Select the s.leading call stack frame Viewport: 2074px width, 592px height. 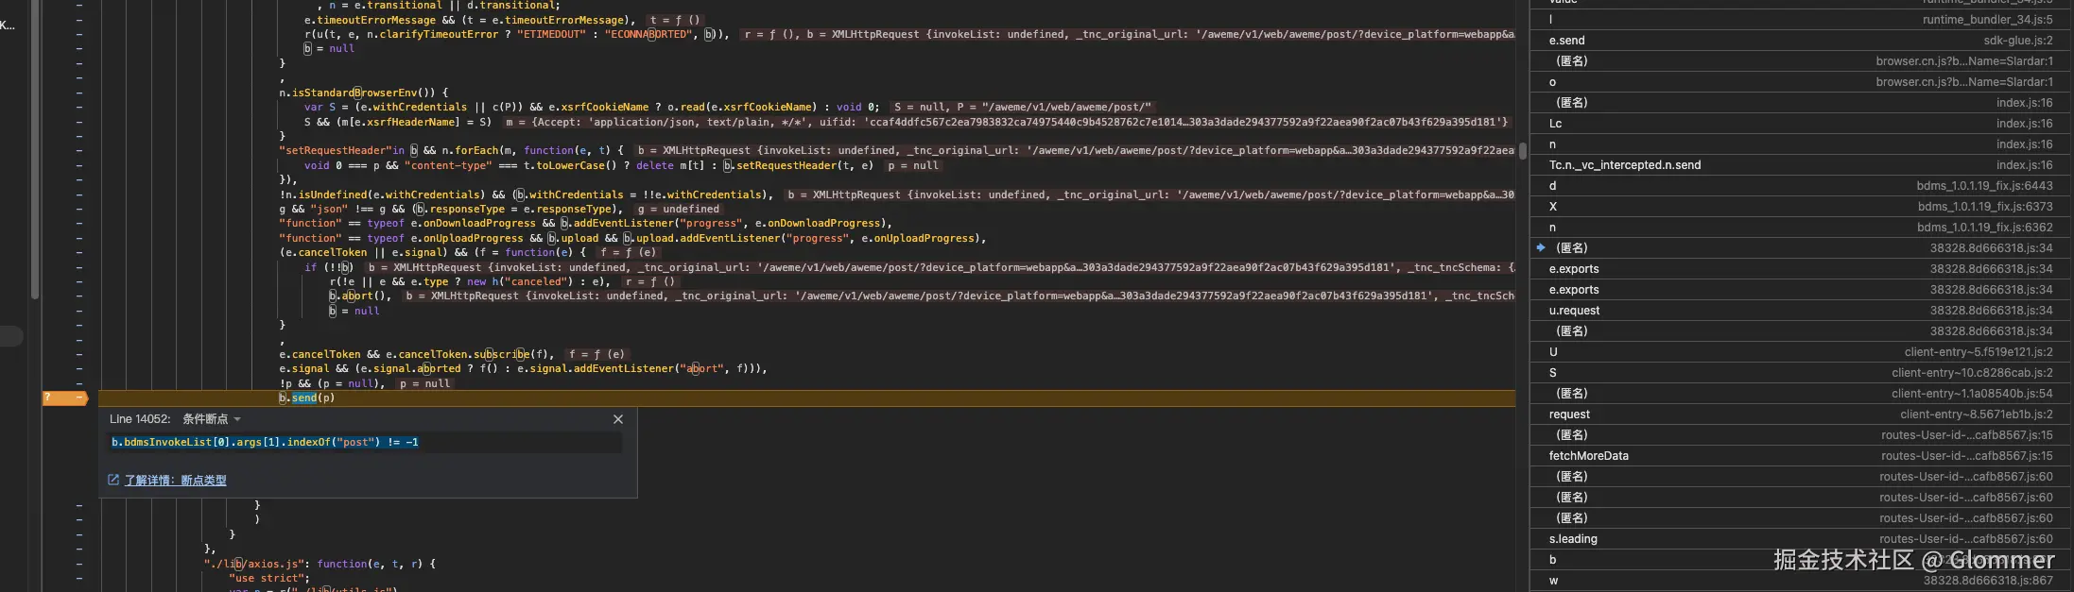click(x=1801, y=539)
